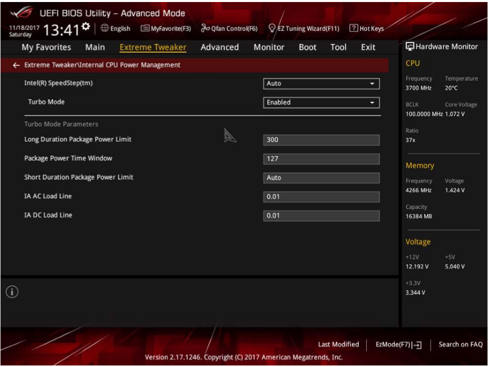Click the Ratio 37x value
The image size is (488, 367).
[410, 140]
